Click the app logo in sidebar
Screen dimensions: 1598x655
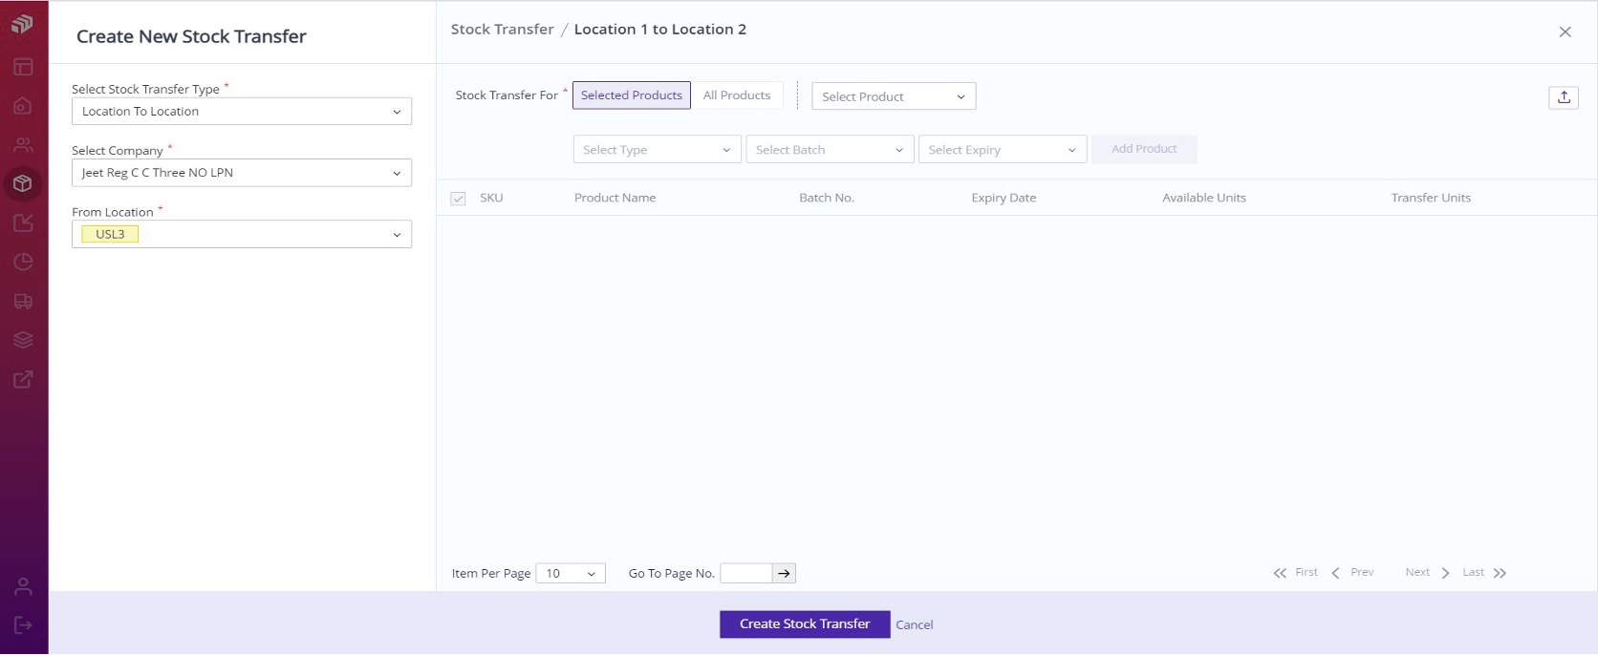click(x=22, y=23)
